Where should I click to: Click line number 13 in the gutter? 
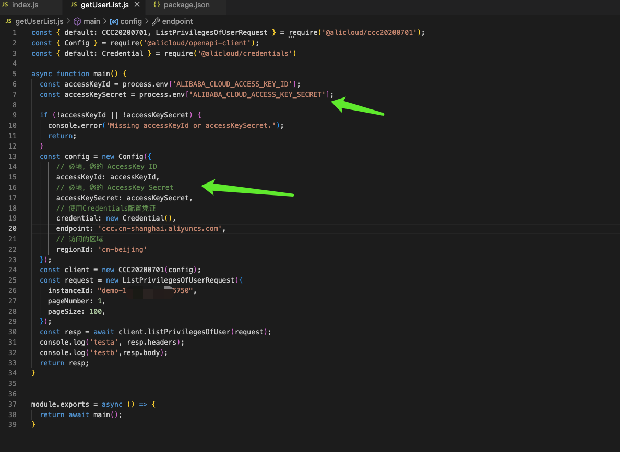tap(12, 156)
